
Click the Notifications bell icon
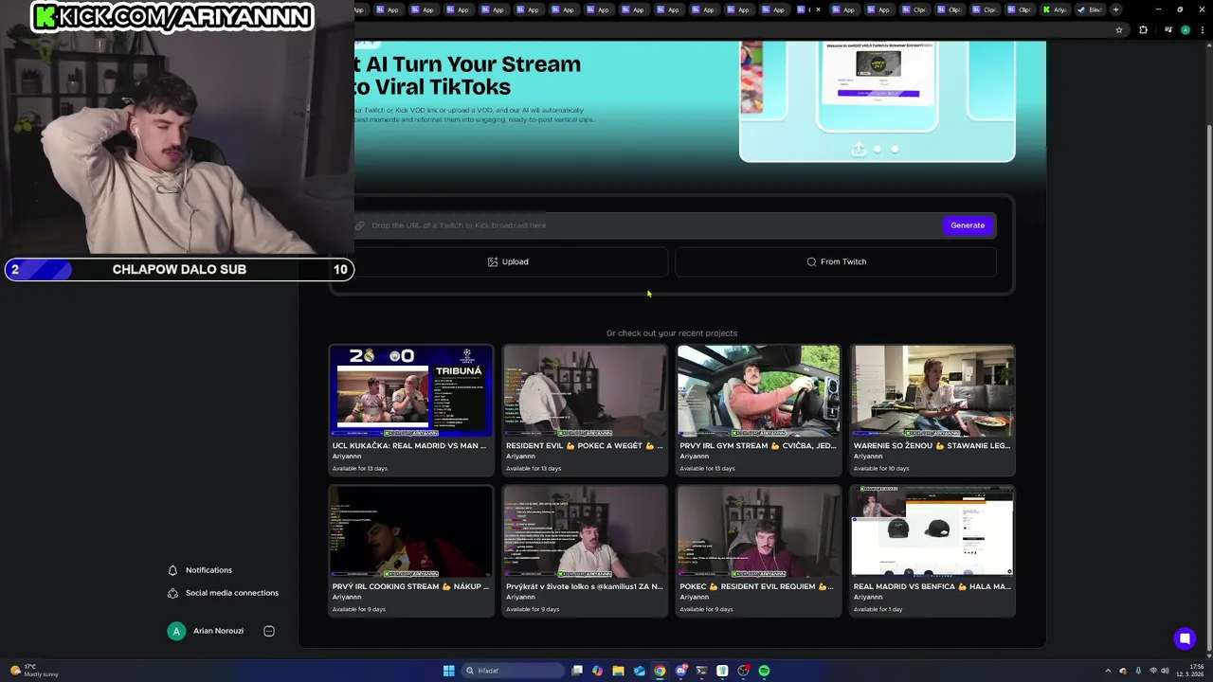[x=172, y=570]
